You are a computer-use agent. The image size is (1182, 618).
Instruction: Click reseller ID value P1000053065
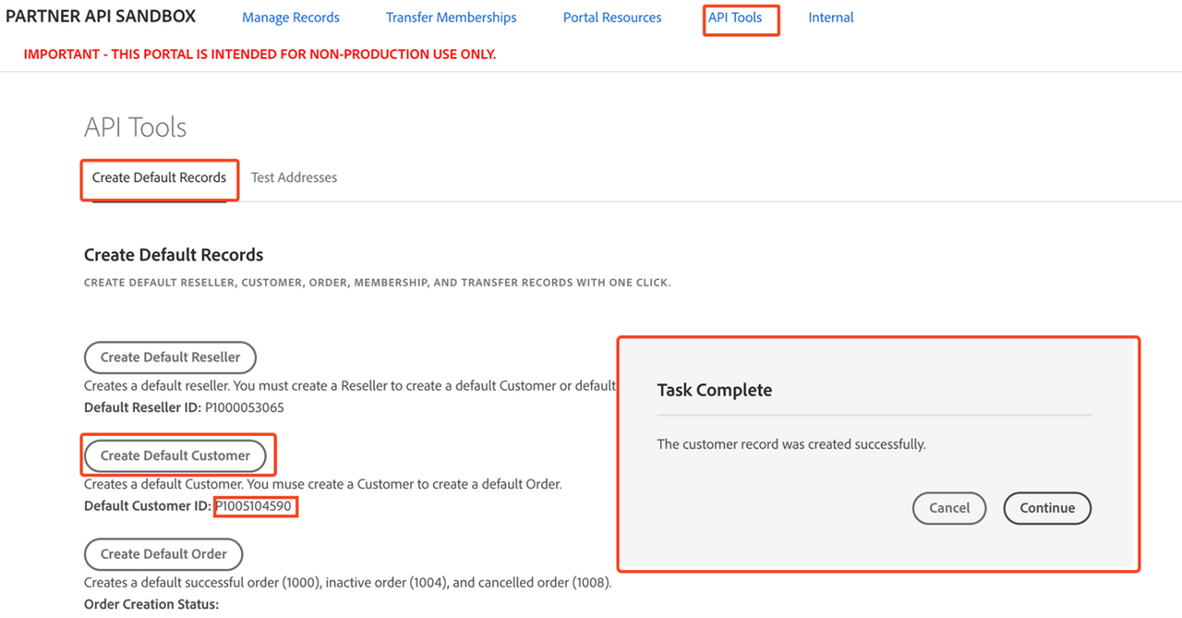point(244,407)
